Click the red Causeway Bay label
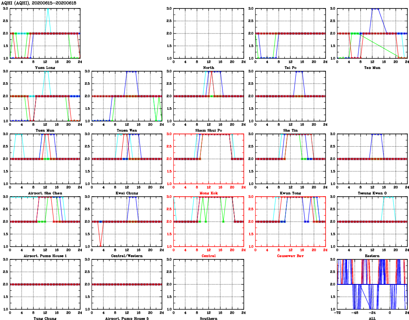 click(x=290, y=256)
